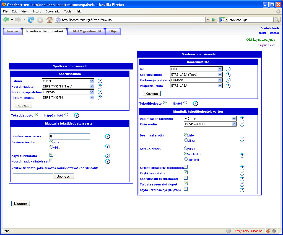Open input Datumi dropdown EUREF
This screenshot has width=283, height=235.
click(x=68, y=81)
